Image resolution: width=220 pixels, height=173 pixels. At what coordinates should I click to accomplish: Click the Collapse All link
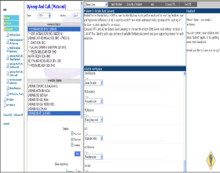18,115
